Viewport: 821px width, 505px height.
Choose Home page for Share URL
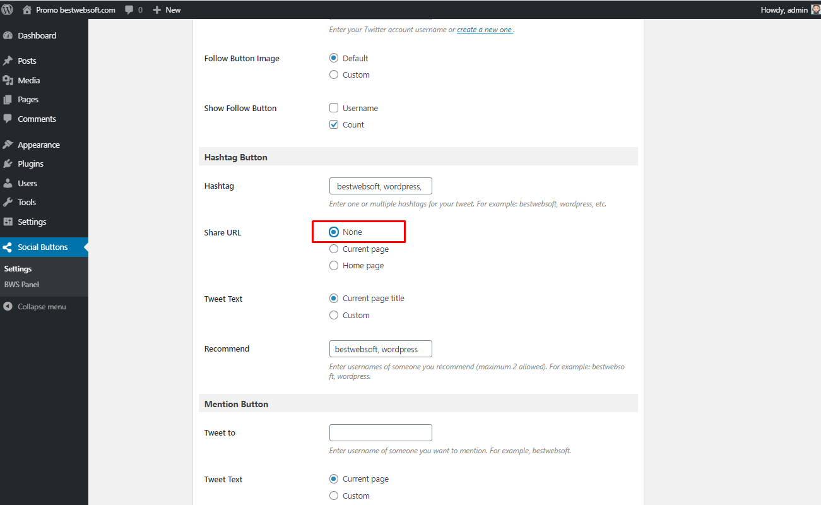[x=334, y=265]
